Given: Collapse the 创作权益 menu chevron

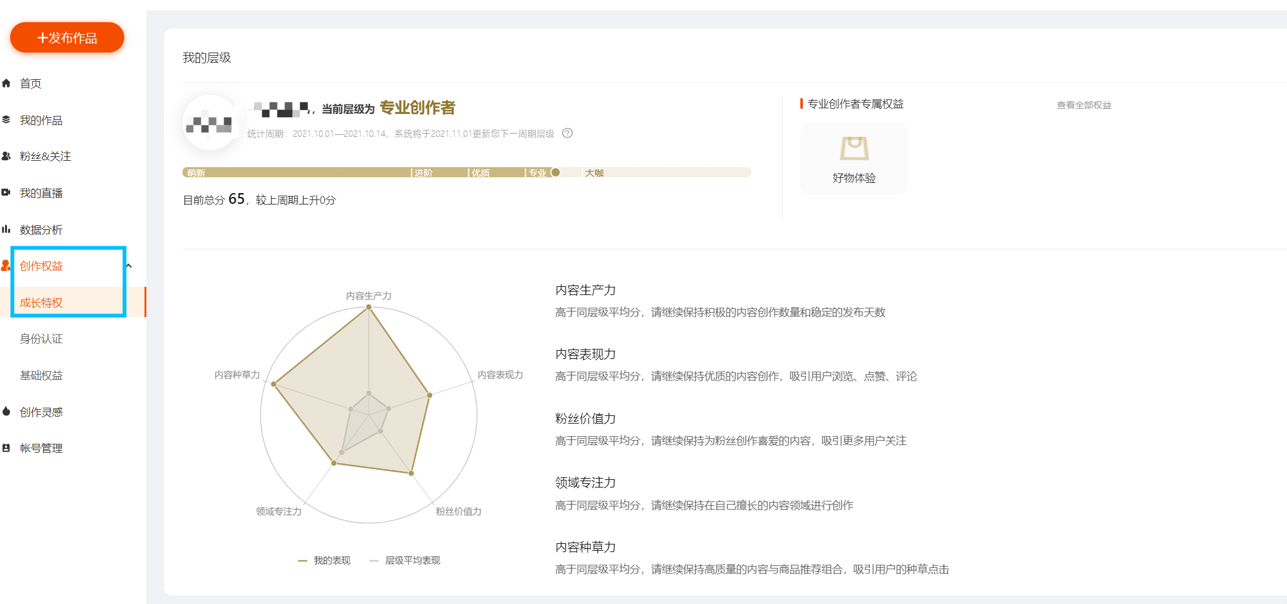Looking at the screenshot, I should (x=129, y=266).
